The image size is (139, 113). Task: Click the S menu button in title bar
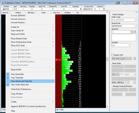pyautogui.click(x=118, y=3)
